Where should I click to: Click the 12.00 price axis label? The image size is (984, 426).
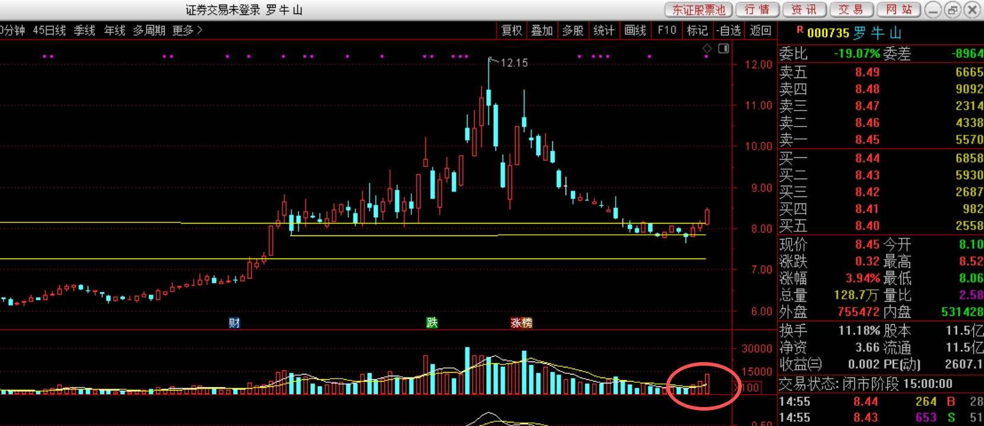(758, 64)
